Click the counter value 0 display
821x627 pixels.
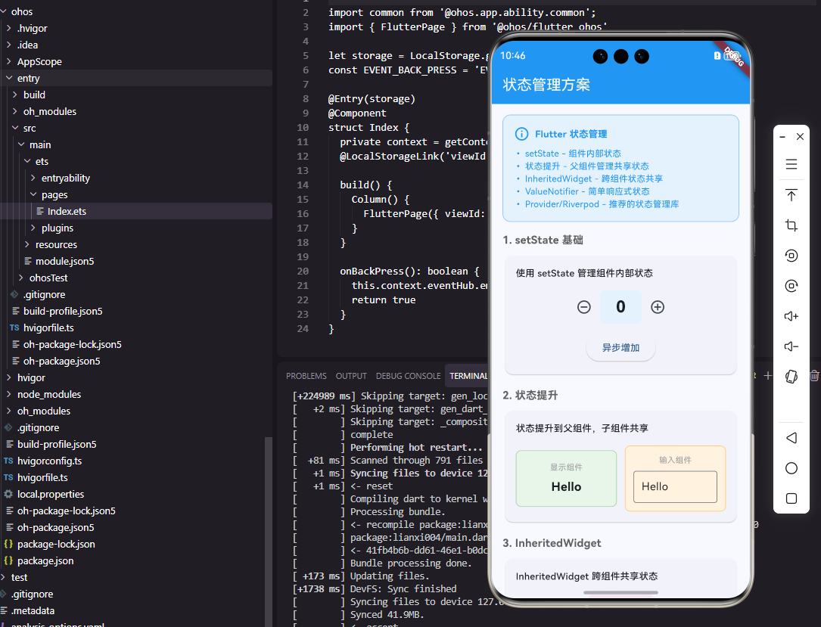[x=621, y=307]
